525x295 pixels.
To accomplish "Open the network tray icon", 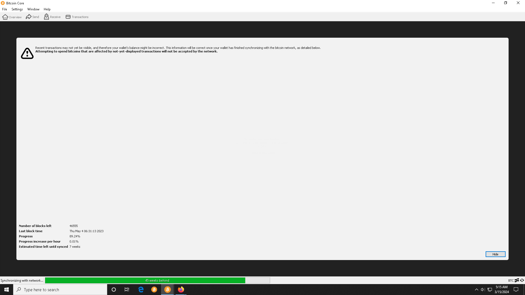I will point(490,290).
